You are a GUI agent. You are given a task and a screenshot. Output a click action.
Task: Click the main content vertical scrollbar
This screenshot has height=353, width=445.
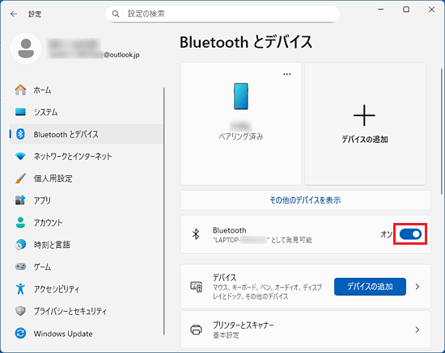[442, 131]
